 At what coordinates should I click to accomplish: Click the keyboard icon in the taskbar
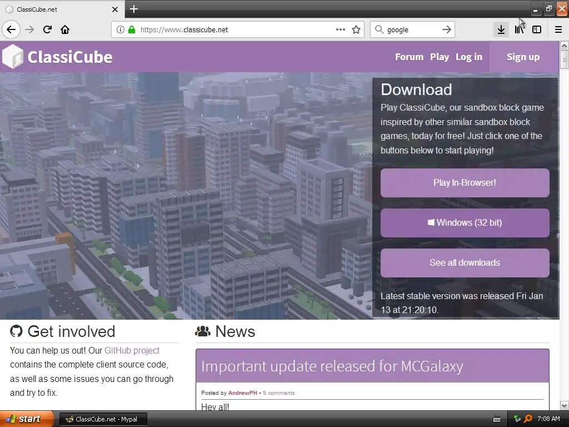click(497, 419)
